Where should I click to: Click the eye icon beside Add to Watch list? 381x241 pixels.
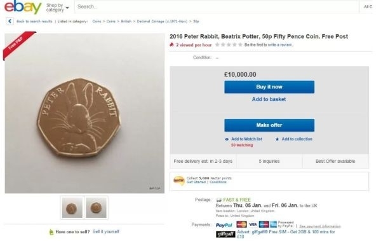click(227, 139)
